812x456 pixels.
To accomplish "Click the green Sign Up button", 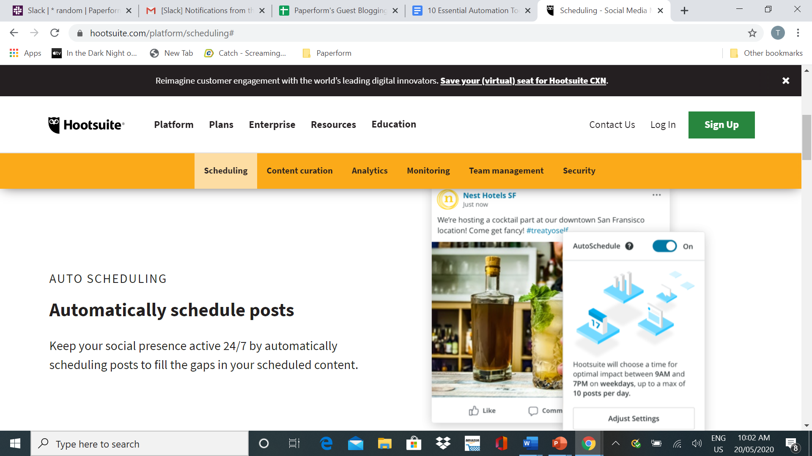I will pyautogui.click(x=721, y=125).
